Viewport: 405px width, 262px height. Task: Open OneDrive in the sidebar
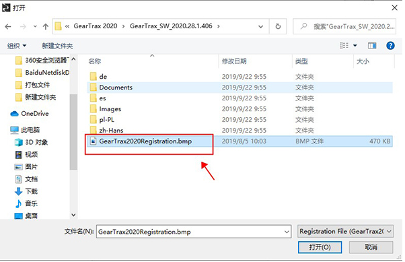30,114
